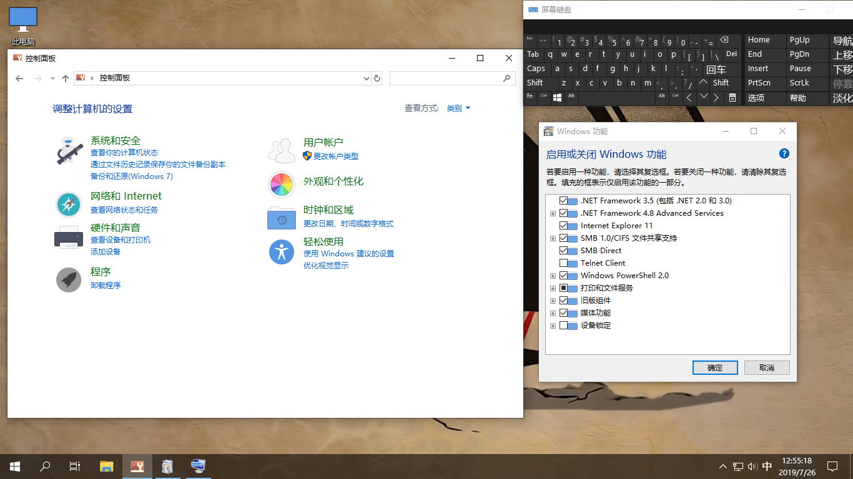Viewport: 853px width, 479px height.
Task: Click the Programs disc icon
Action: click(69, 279)
